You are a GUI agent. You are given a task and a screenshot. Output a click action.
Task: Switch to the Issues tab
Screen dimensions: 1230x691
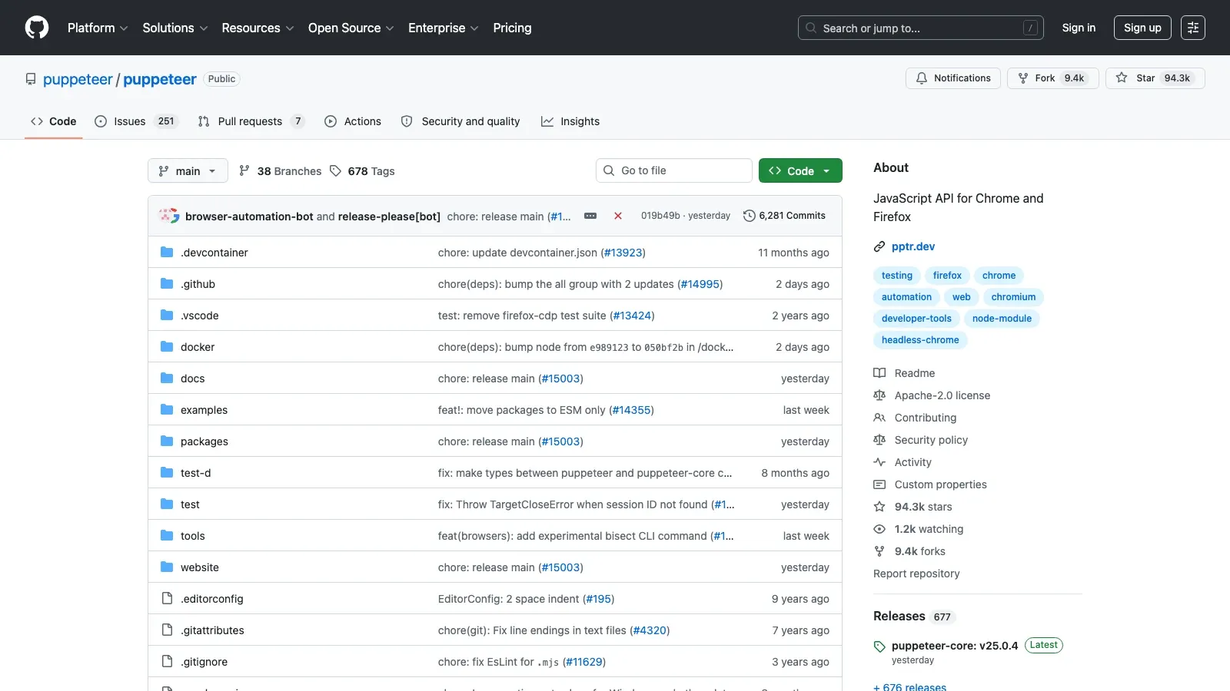[136, 121]
